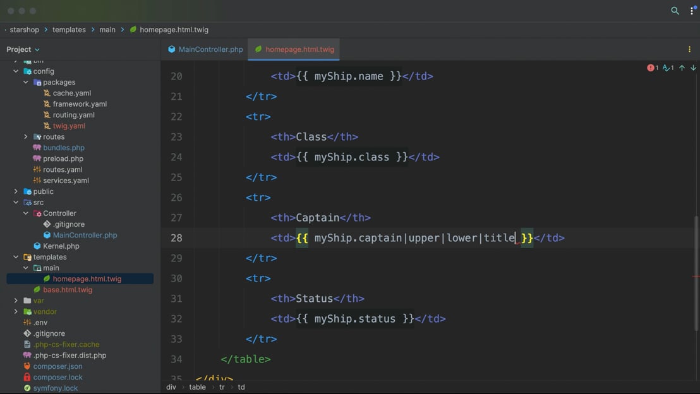Expand the routes folder
Viewport: 700px width, 394px height.
(26, 137)
